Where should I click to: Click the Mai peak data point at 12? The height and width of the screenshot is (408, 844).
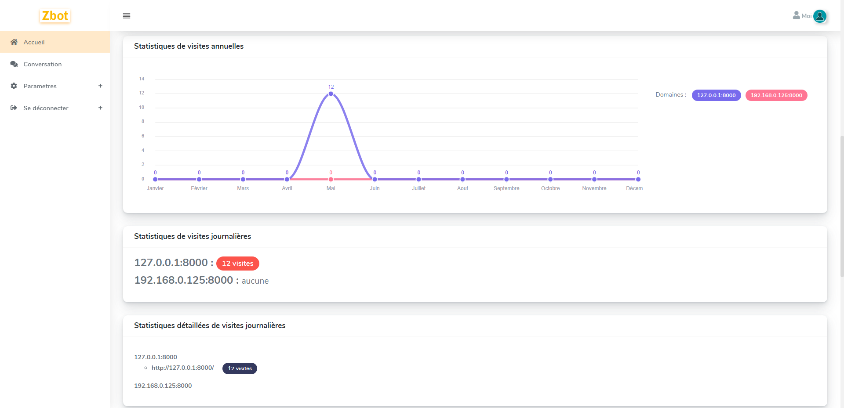click(x=331, y=94)
